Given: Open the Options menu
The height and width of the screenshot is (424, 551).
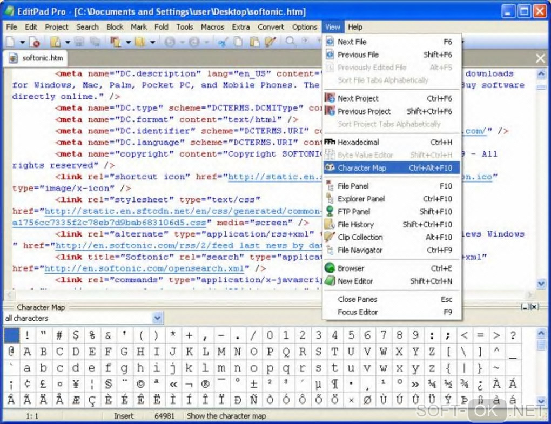Looking at the screenshot, I should (x=305, y=27).
